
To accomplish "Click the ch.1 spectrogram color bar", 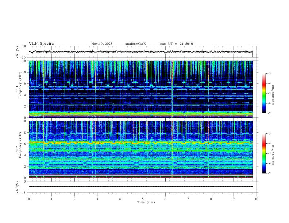I will point(264,93).
